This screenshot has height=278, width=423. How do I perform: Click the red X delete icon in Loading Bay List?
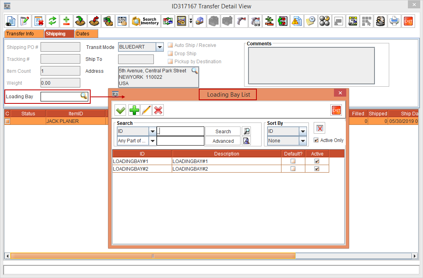tap(158, 110)
